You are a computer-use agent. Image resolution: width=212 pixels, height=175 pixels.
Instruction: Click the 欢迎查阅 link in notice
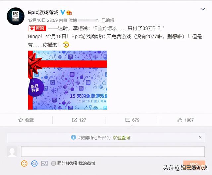tap(121, 138)
